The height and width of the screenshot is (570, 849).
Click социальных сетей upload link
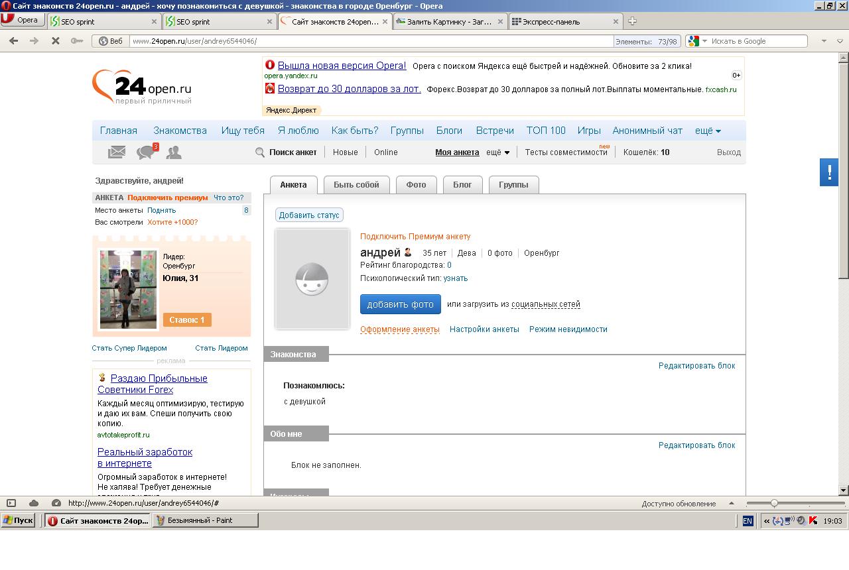pyautogui.click(x=546, y=304)
